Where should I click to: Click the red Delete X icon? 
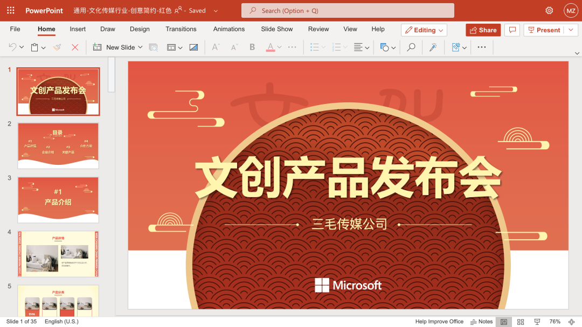pyautogui.click(x=75, y=47)
